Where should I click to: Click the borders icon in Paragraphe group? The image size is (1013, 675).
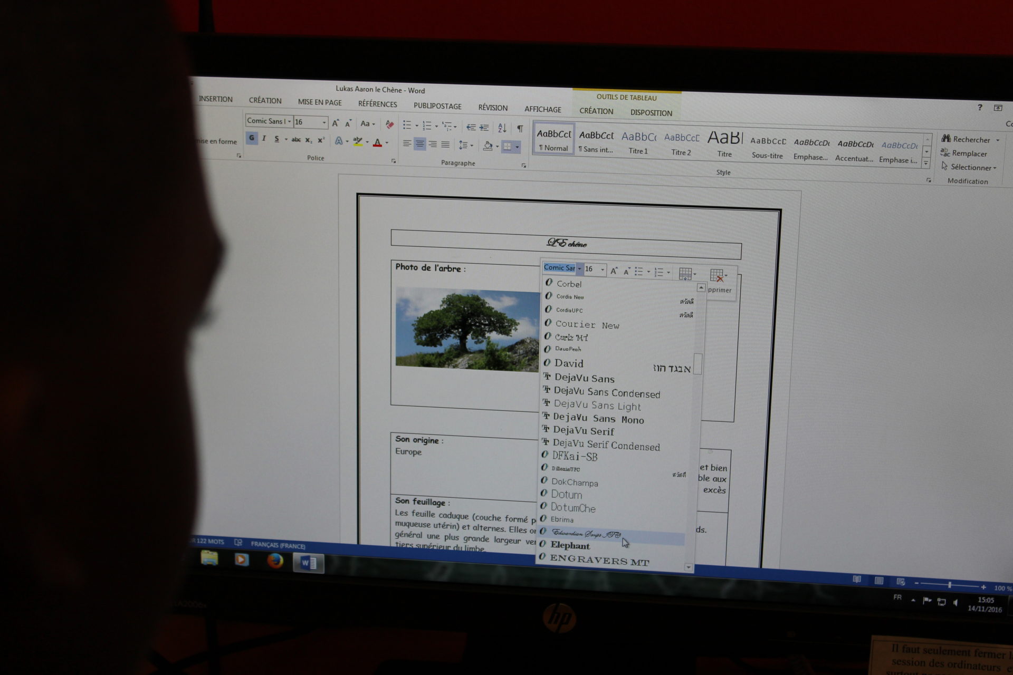507,146
